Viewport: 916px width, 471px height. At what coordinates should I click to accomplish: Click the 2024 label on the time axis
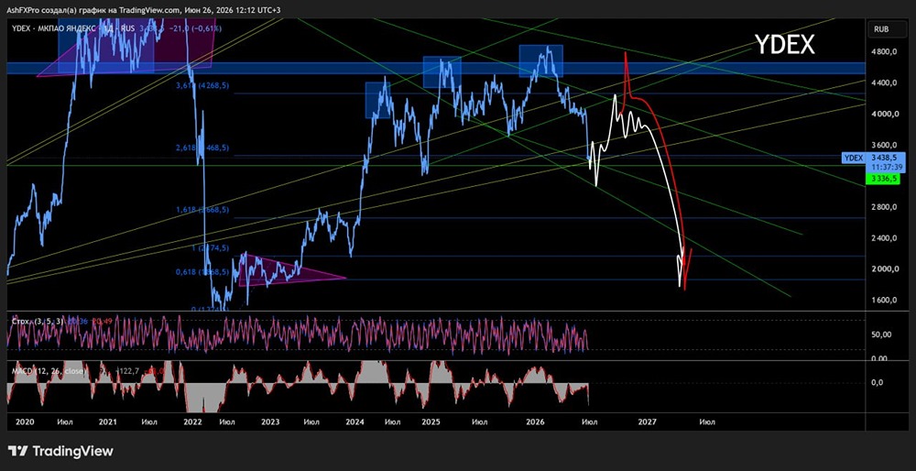tap(354, 422)
